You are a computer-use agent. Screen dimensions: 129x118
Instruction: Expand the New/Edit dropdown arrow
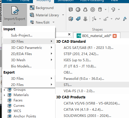click(x=54, y=22)
